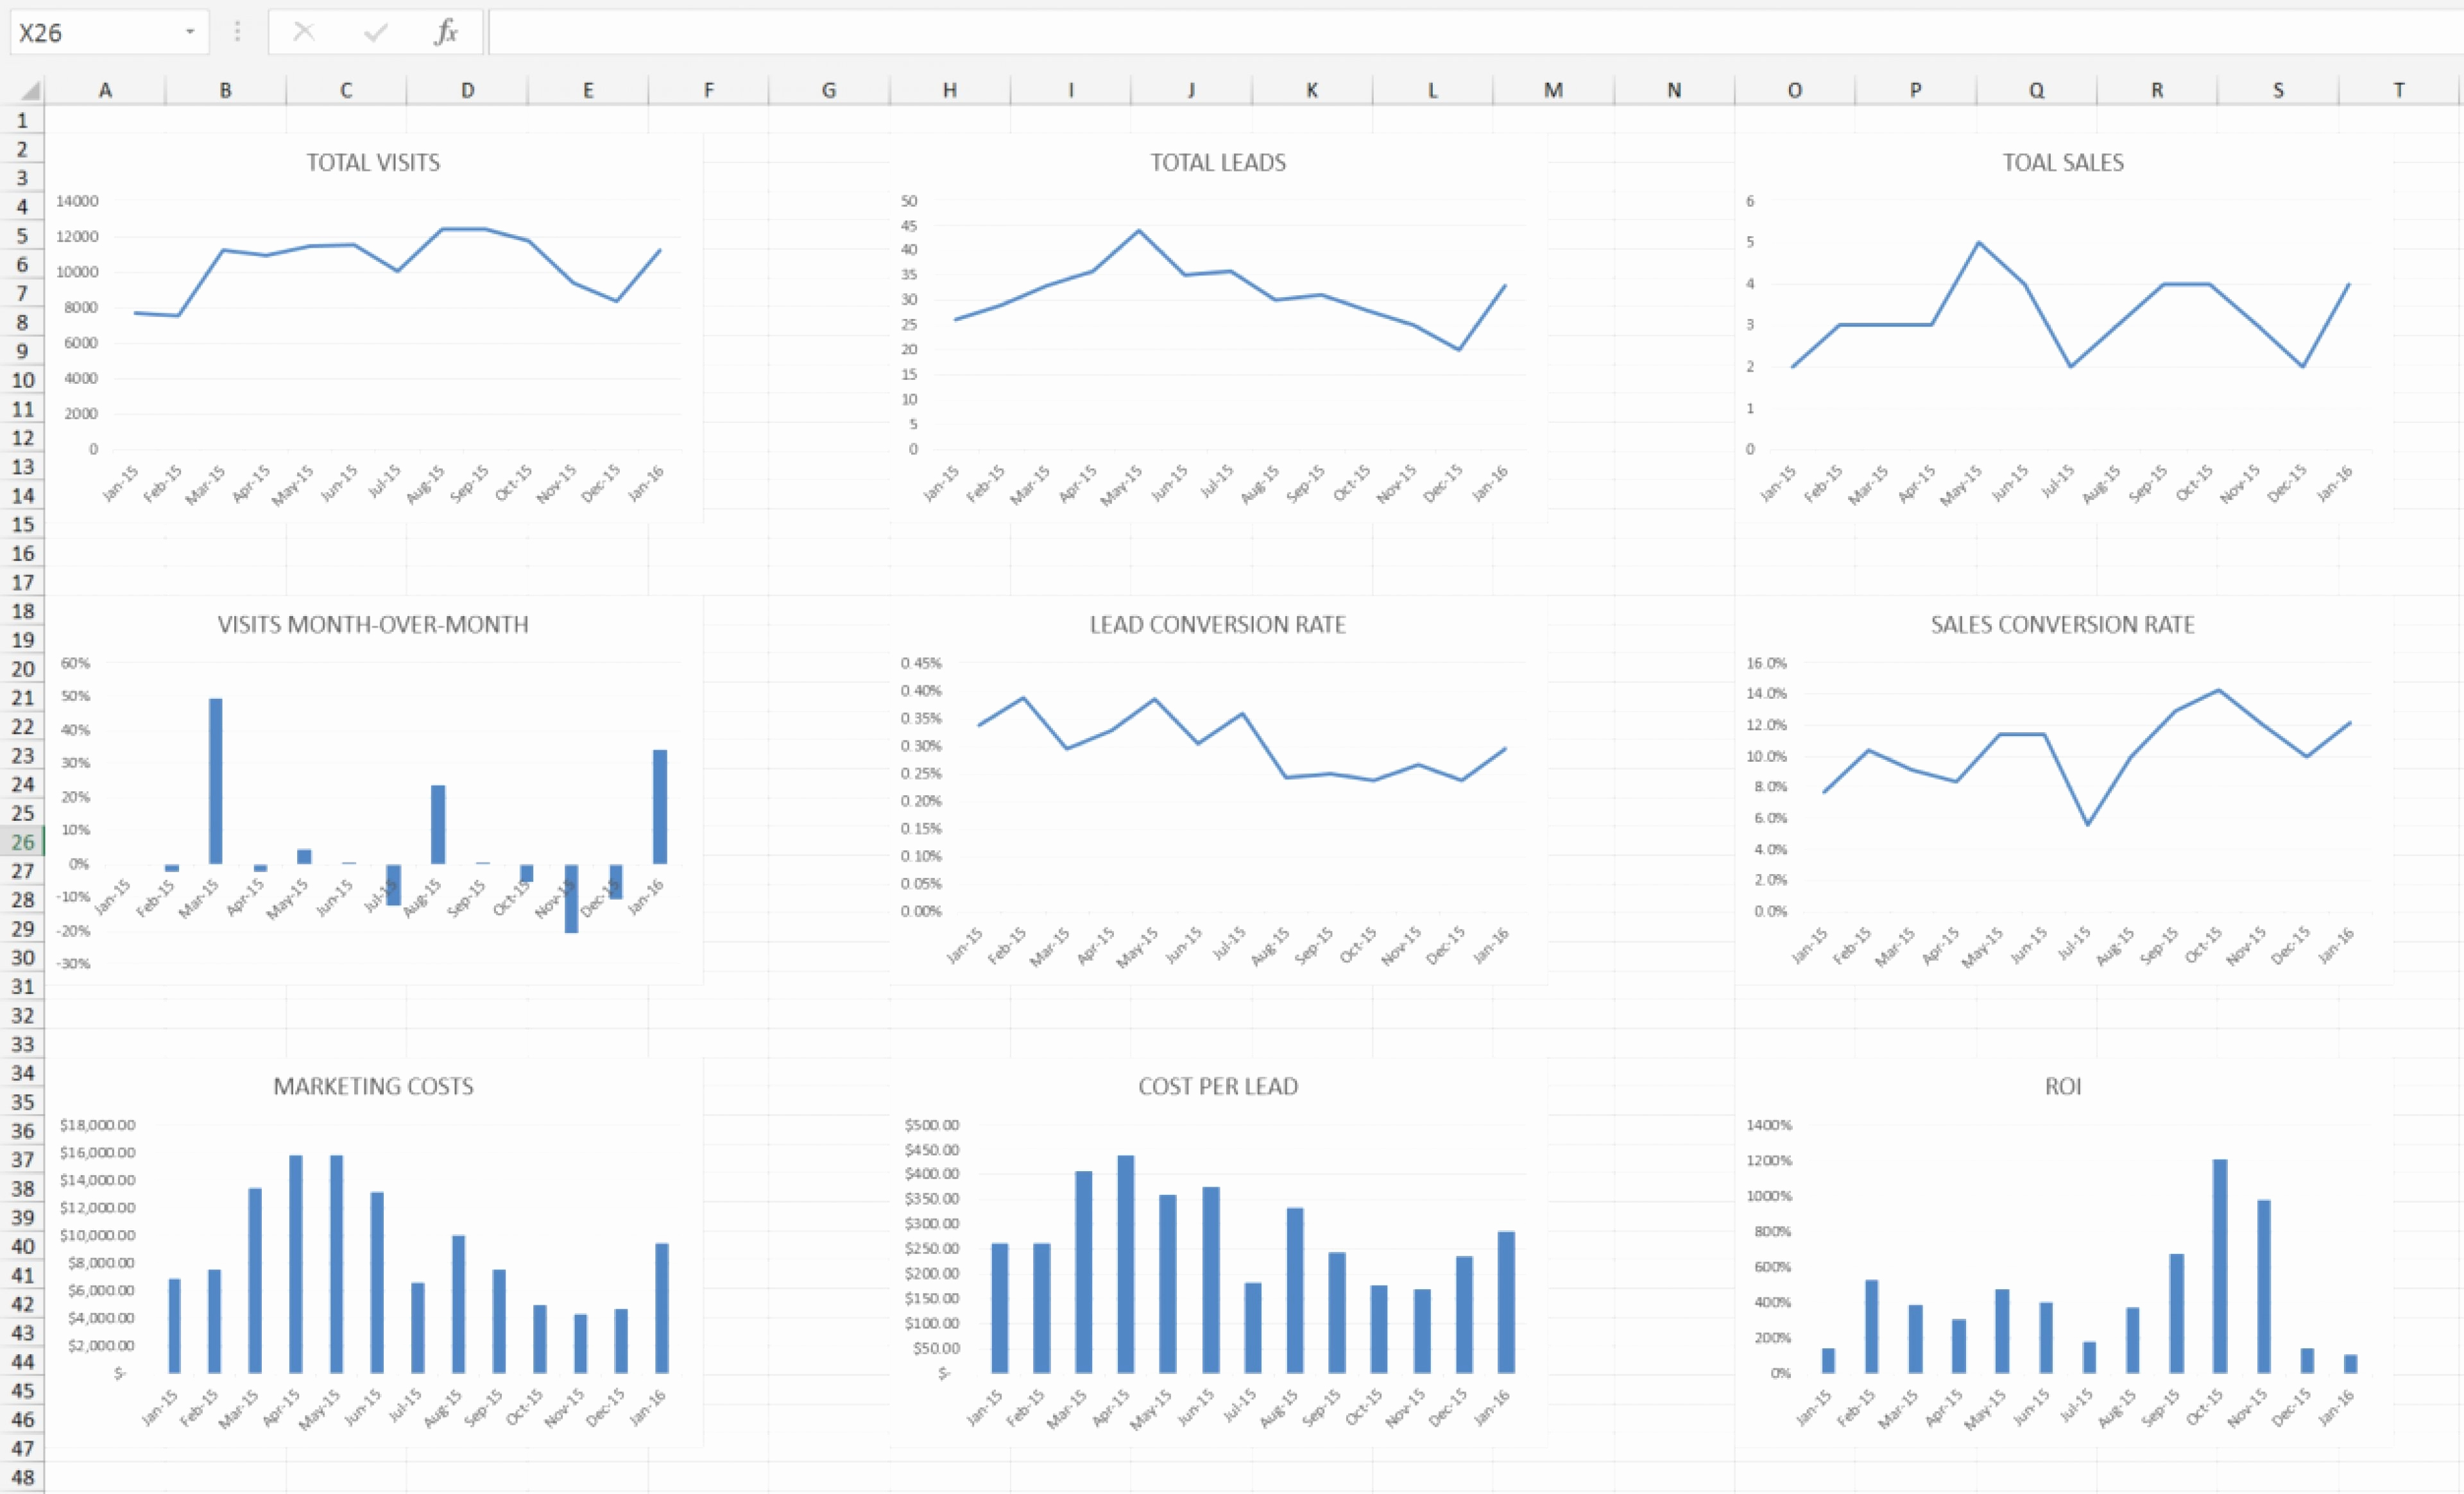Click the VISITS MONTH-OVER-MONTH chart title

373,624
